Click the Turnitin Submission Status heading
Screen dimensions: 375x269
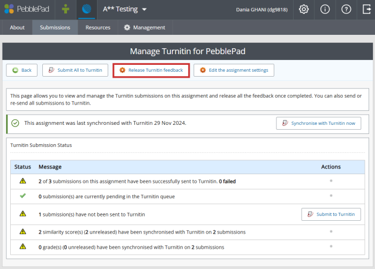(x=41, y=145)
